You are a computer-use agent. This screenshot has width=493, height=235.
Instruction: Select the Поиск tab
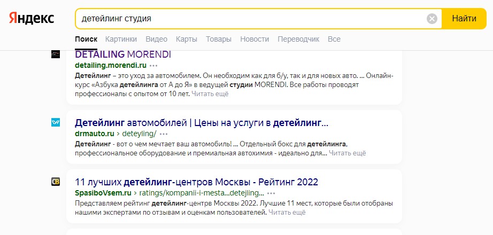[86, 40]
